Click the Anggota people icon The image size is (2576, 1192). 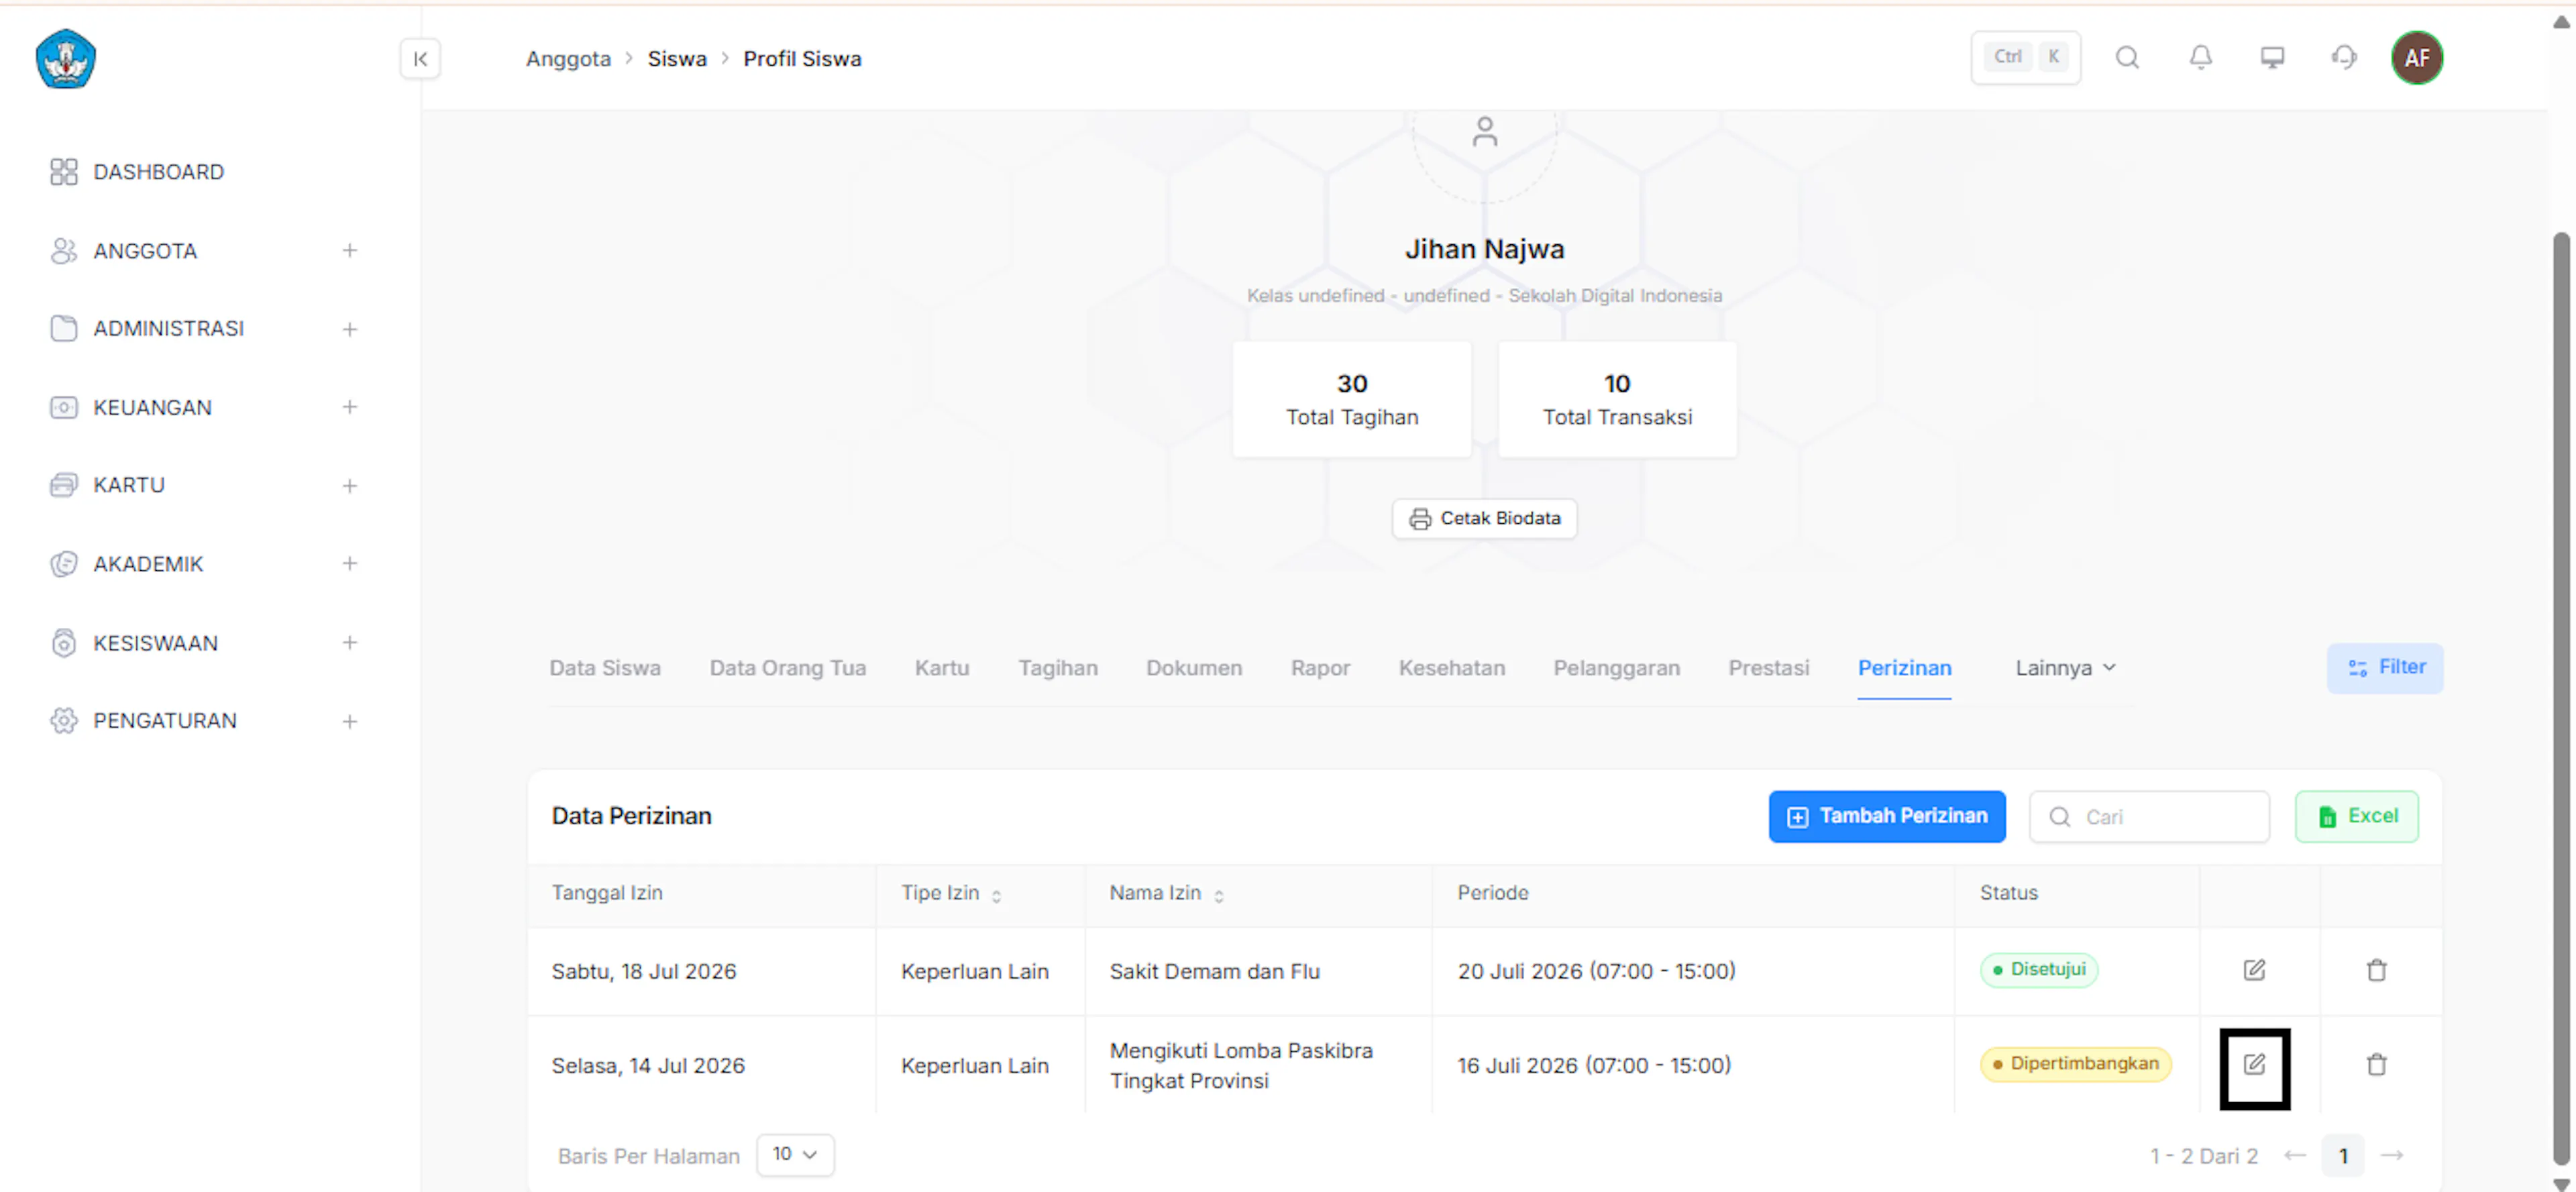click(x=63, y=251)
